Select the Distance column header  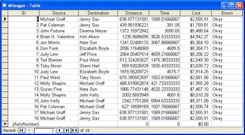(133, 13)
